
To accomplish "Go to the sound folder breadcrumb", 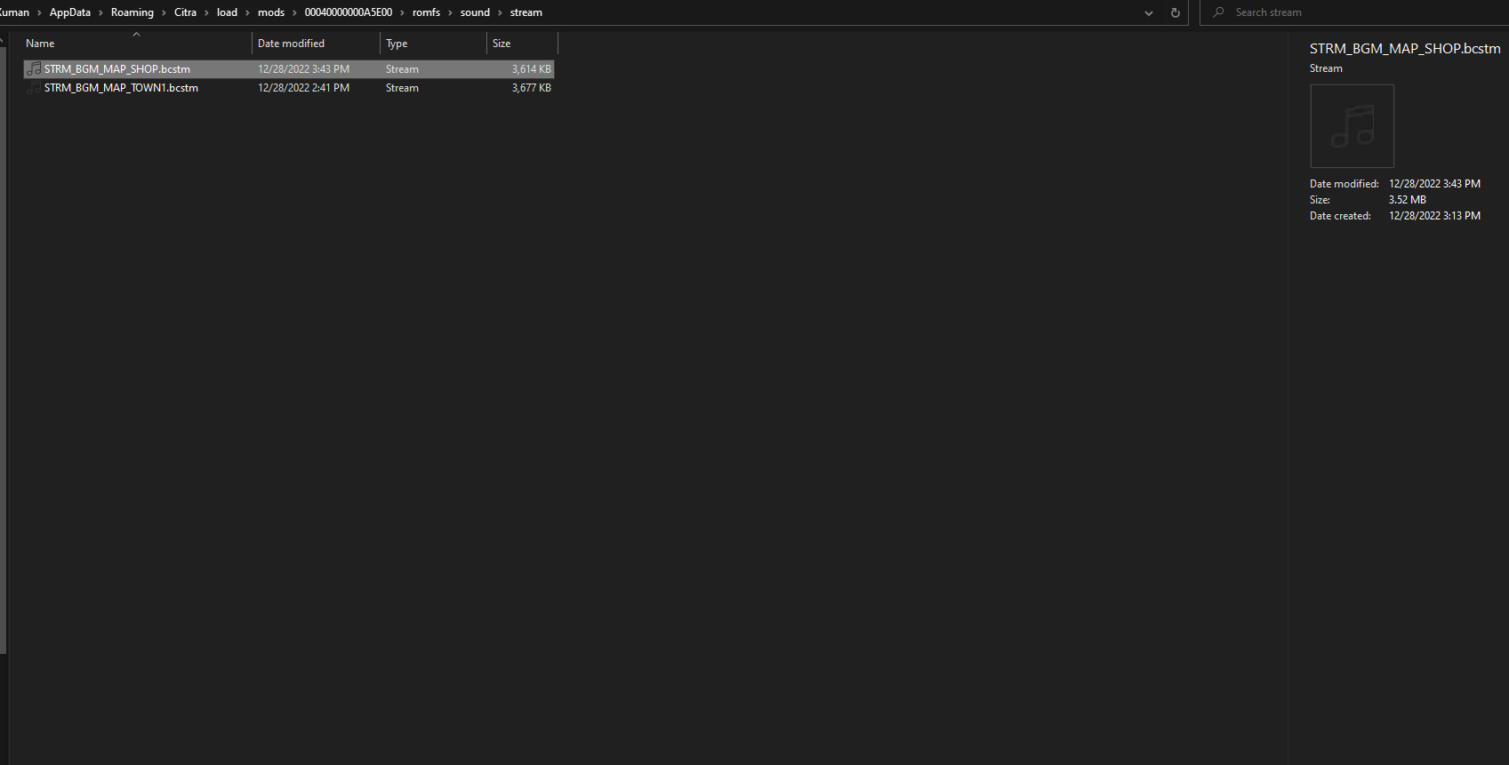I will coord(475,12).
